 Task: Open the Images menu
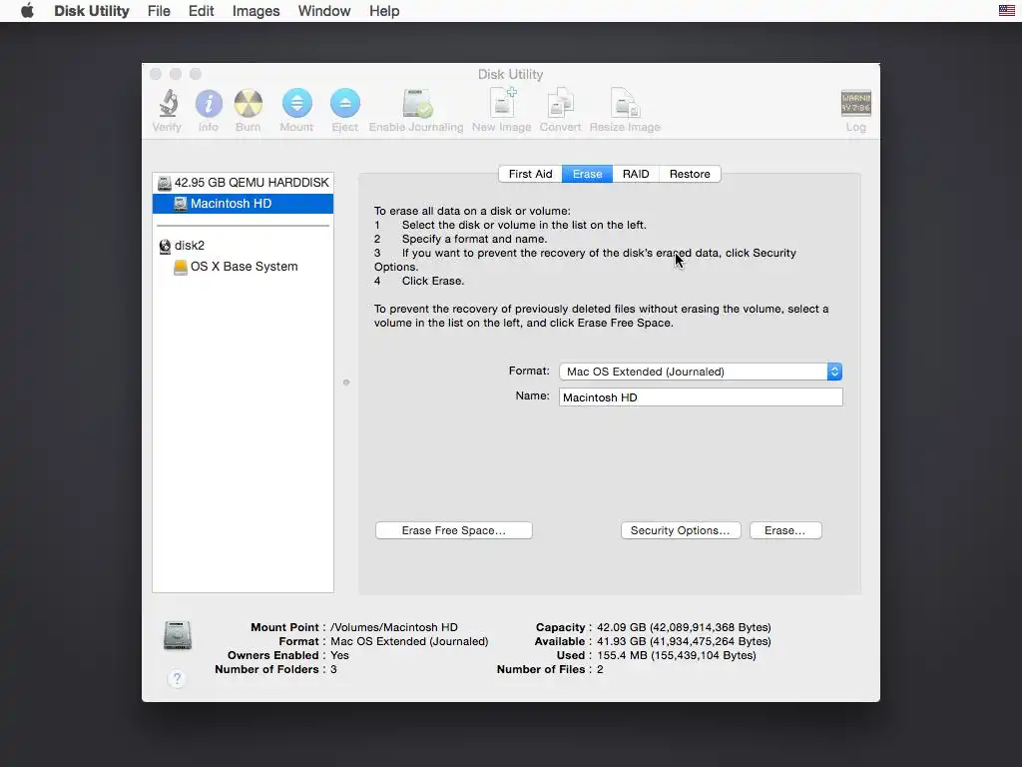click(x=255, y=10)
